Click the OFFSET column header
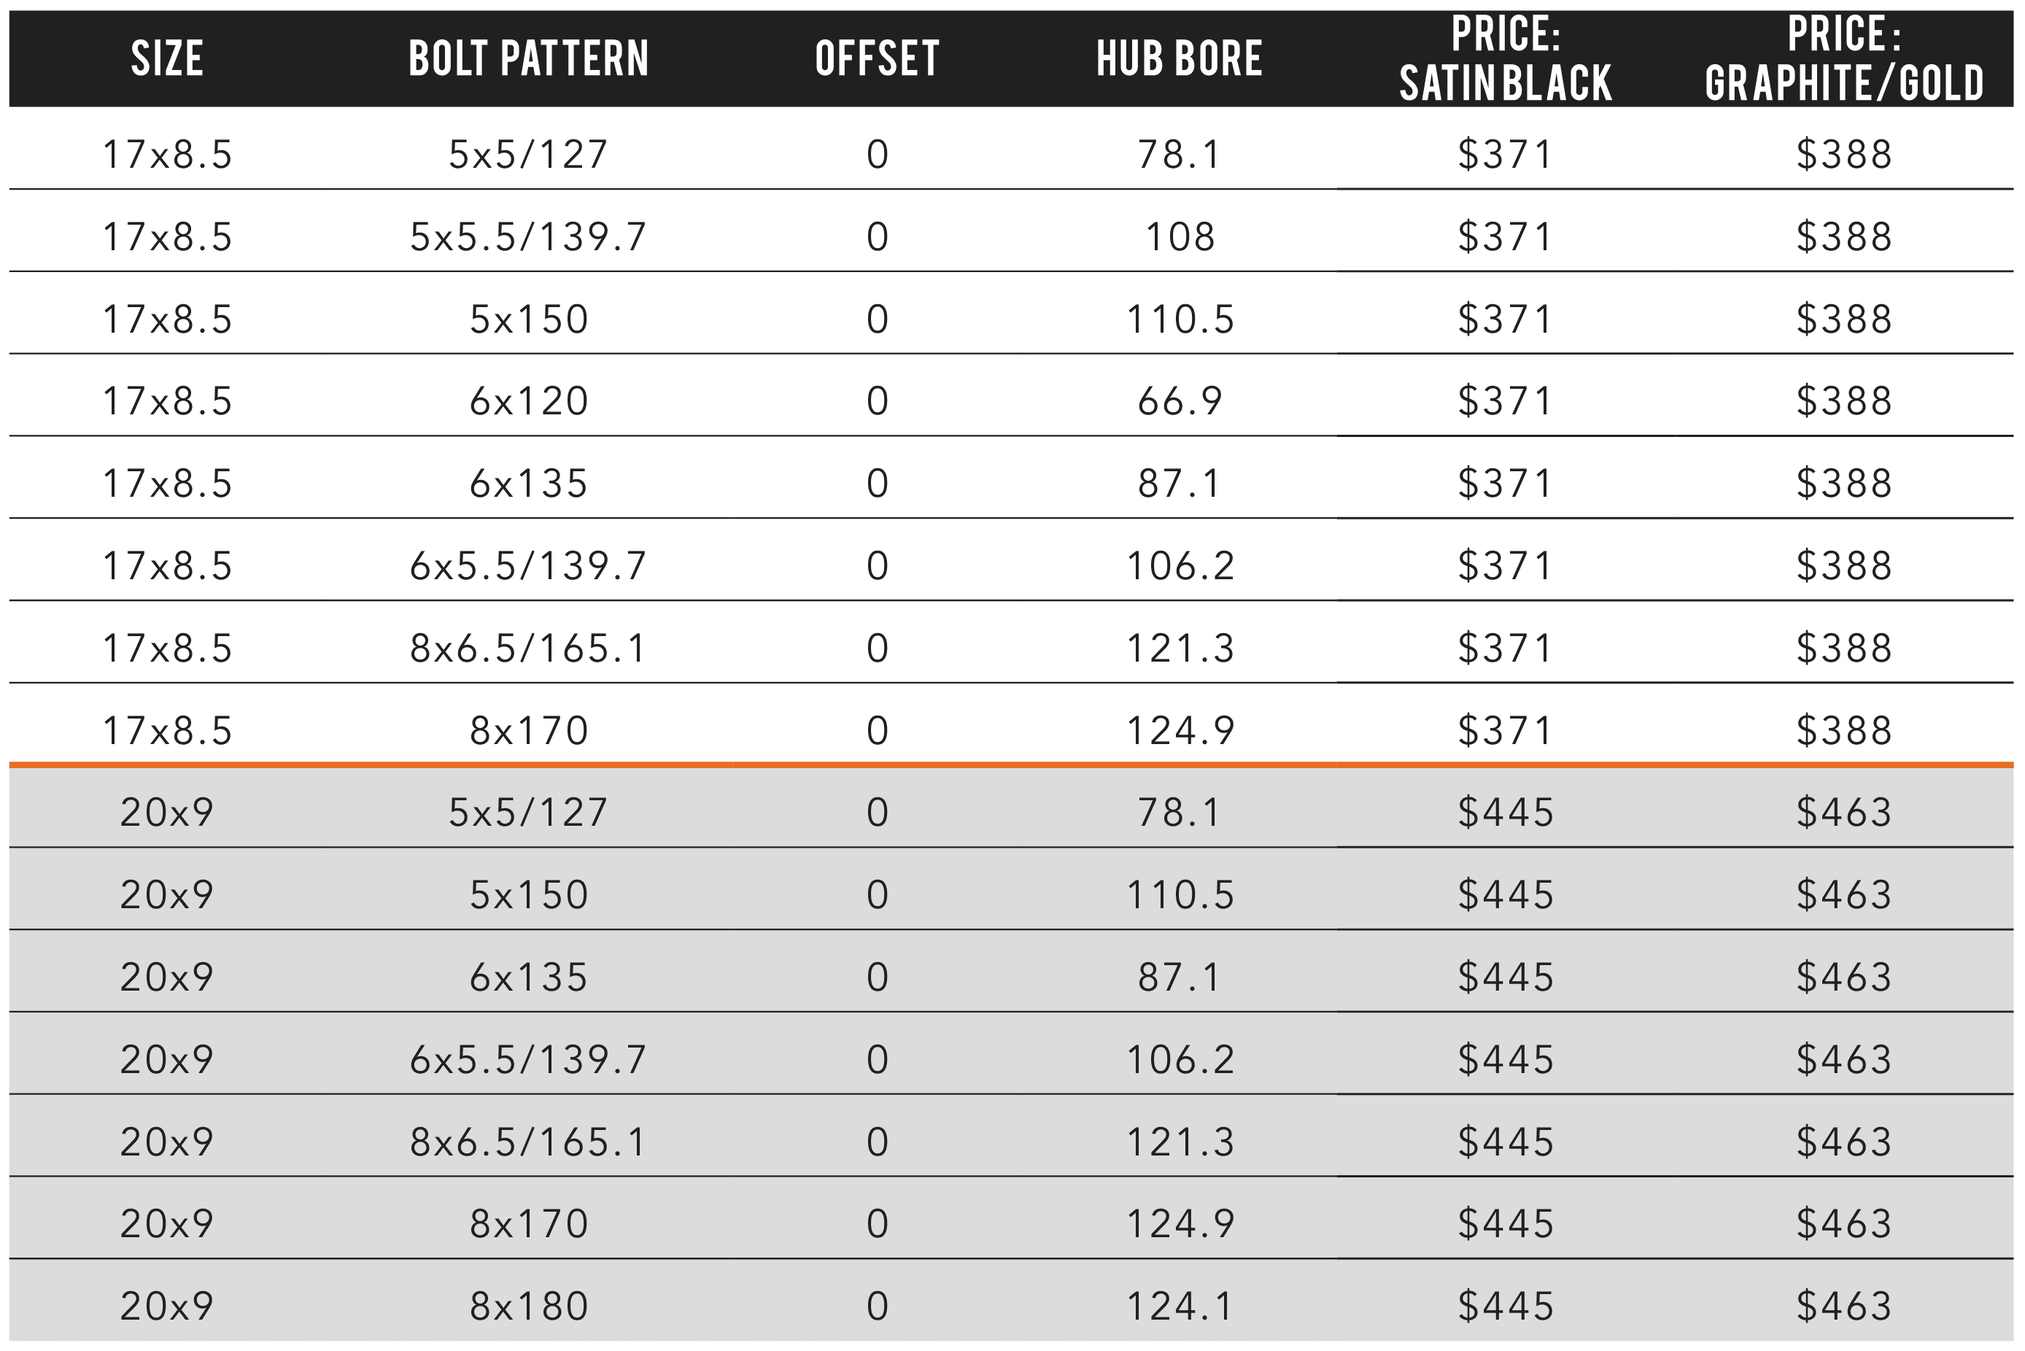The width and height of the screenshot is (2025, 1351). [x=877, y=58]
